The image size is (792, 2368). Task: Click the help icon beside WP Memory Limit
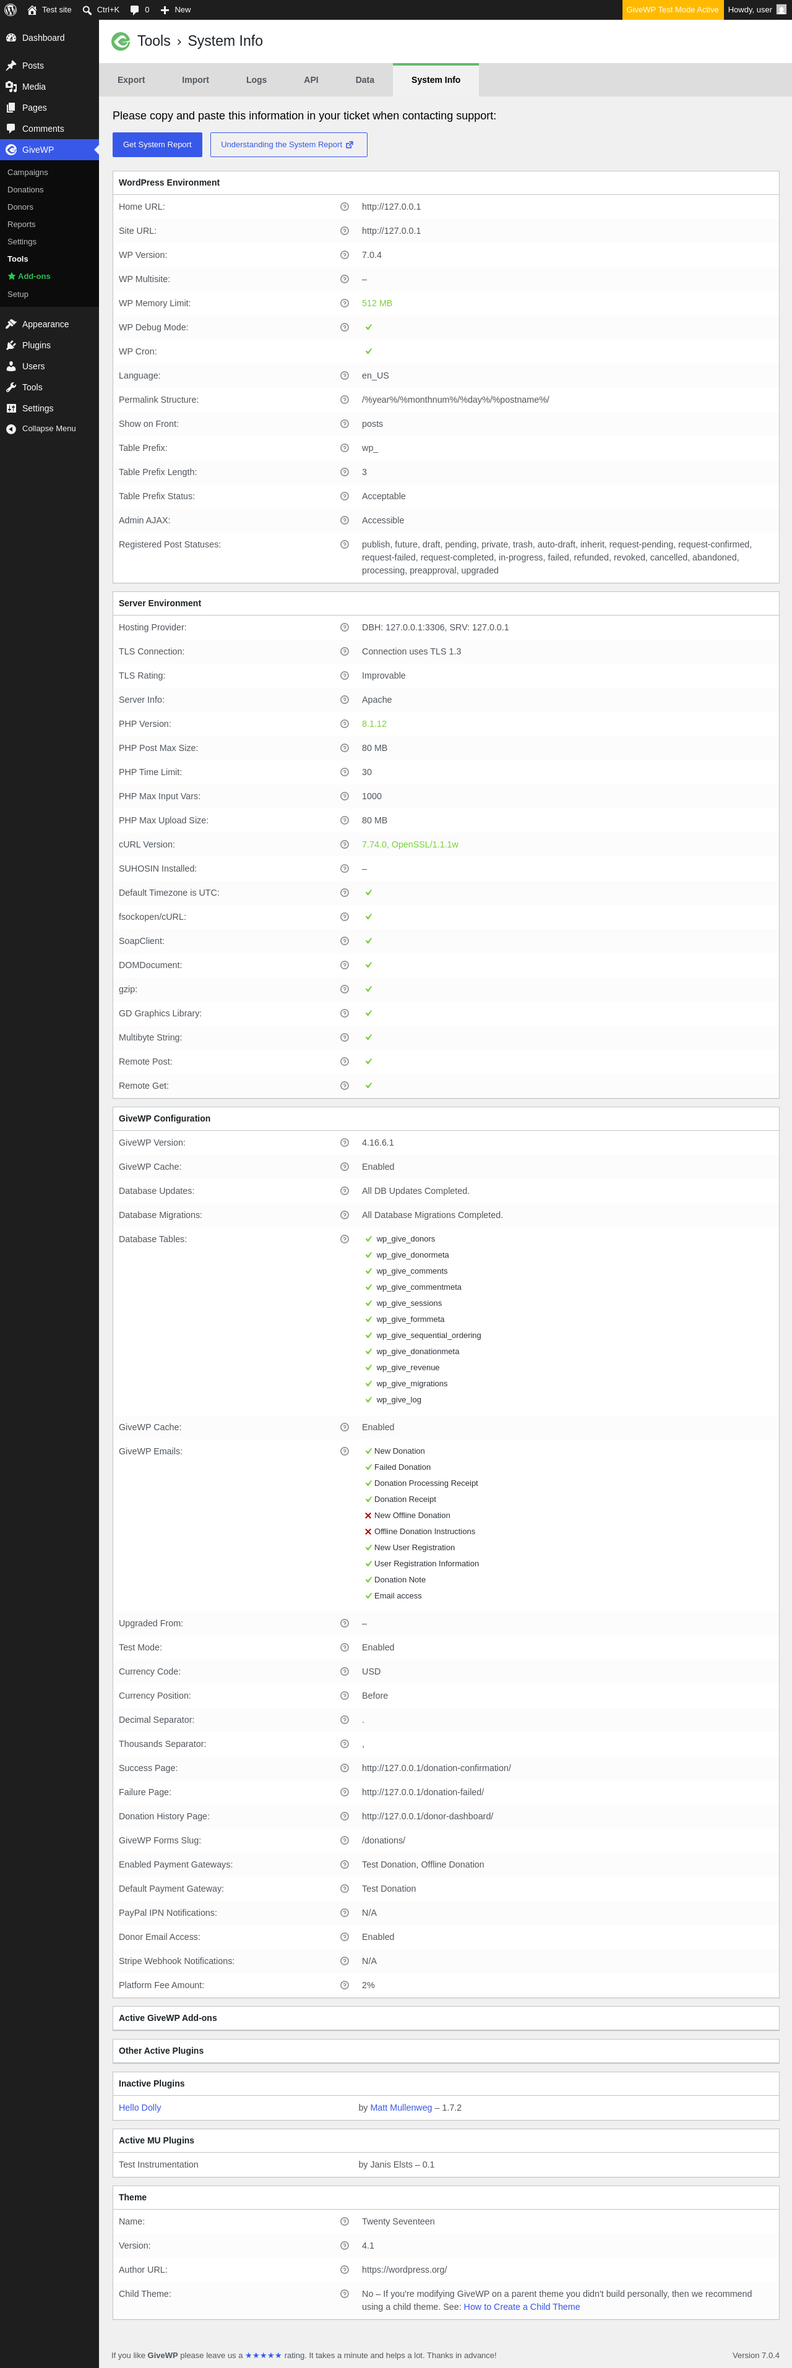point(345,303)
